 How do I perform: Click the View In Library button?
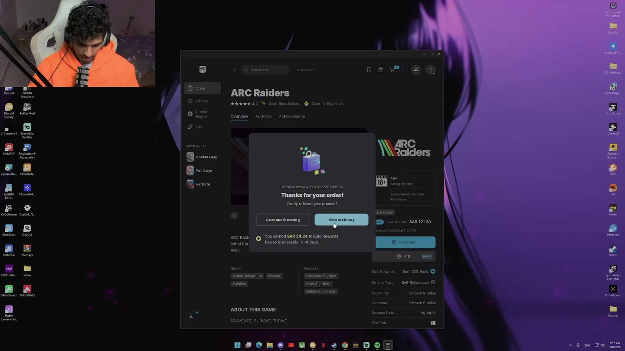point(341,220)
